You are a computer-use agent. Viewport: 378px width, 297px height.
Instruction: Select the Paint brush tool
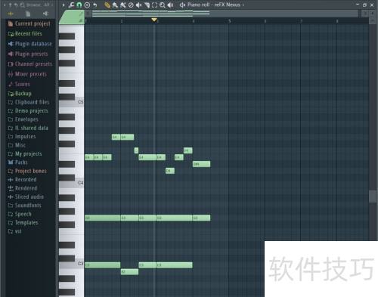(x=115, y=5)
